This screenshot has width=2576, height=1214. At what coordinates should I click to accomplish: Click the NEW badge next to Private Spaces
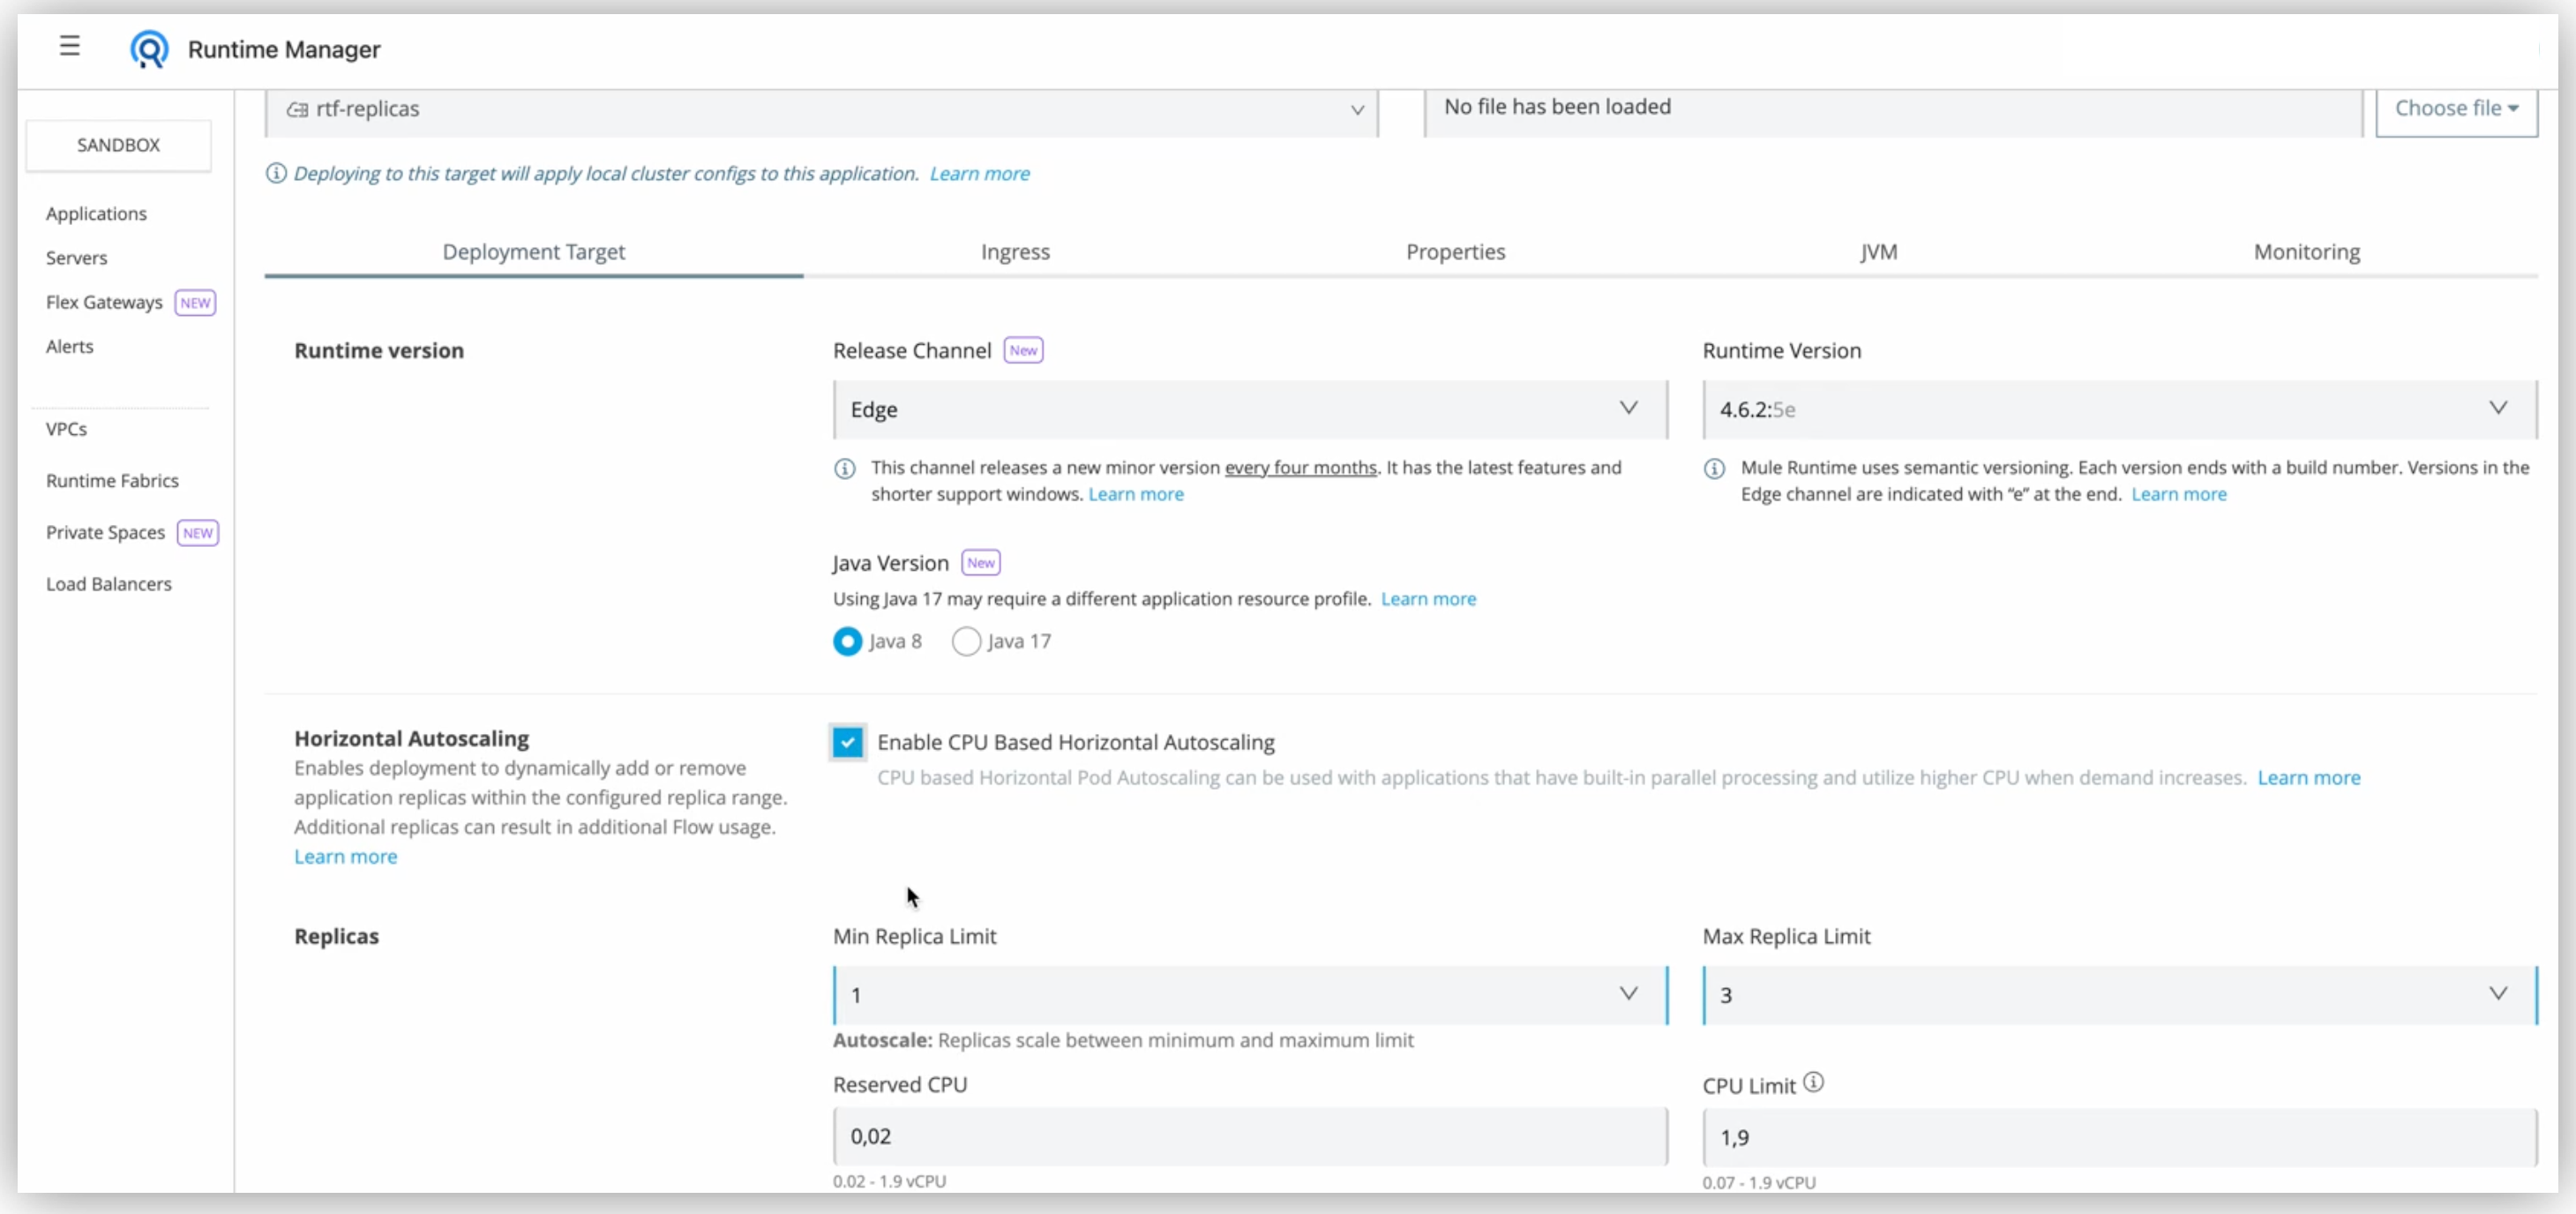pyautogui.click(x=198, y=532)
